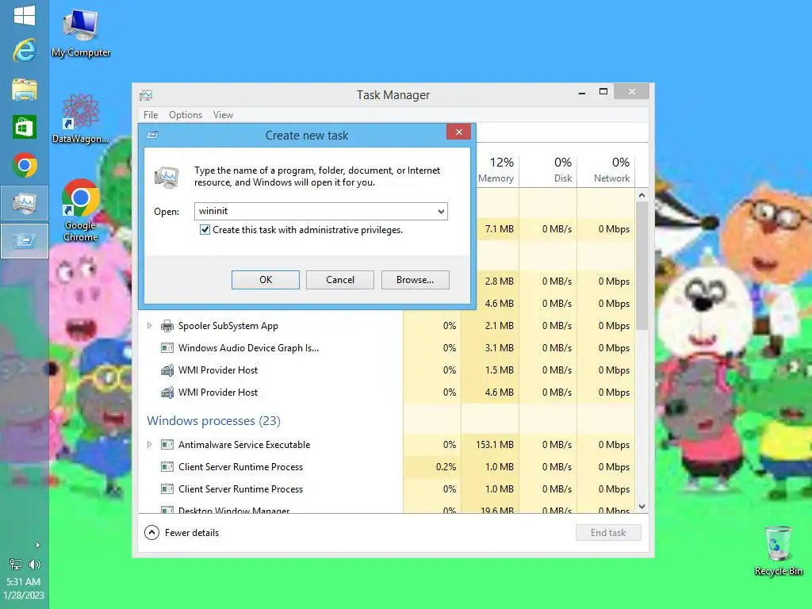Click first Client Server Runtime Process icon
Image resolution: width=812 pixels, height=609 pixels.
click(167, 467)
